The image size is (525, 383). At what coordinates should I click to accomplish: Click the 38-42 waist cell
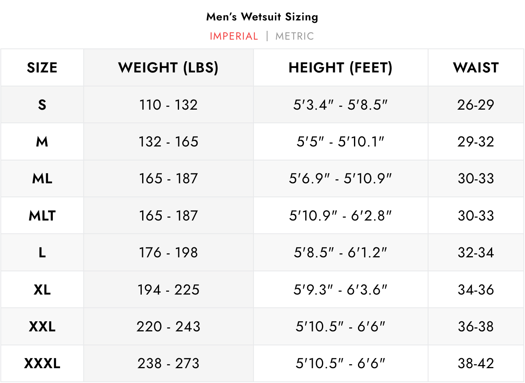tap(476, 363)
